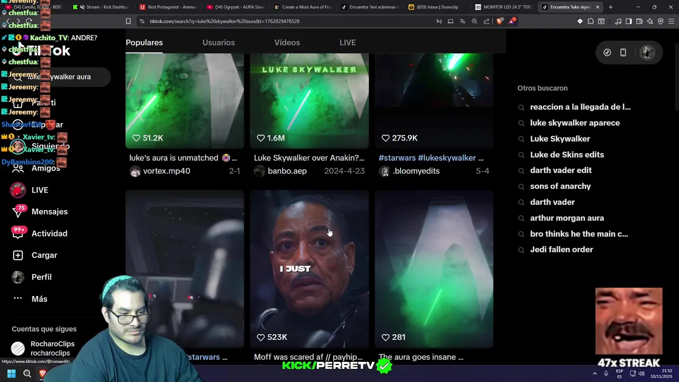This screenshot has width=679, height=382.
Task: Select the Vídeos search tab
Action: 287,42
